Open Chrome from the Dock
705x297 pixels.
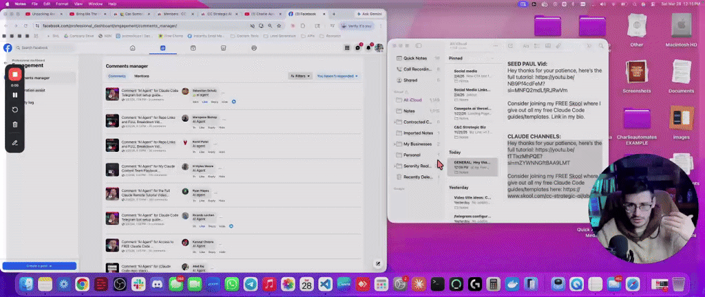pos(82,284)
